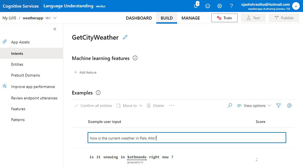Select the BUILD tab
Image resolution: width=303 pixels, height=168 pixels.
166,18
